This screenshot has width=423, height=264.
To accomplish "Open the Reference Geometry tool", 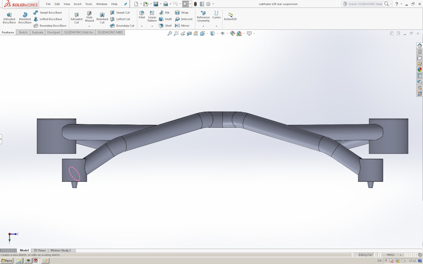I will (x=203, y=17).
